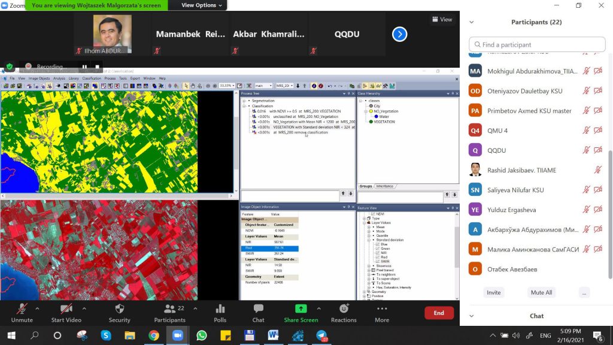Open audio options arrow next to Unmute

[x=37, y=308]
